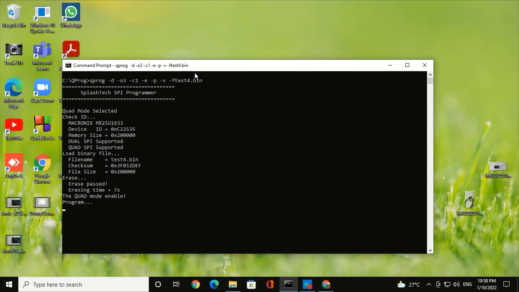Open the Office app on the taskbar
Image resolution: width=519 pixels, height=292 pixels.
tap(270, 284)
